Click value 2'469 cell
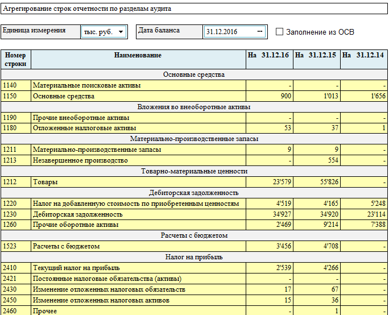Image resolution: width=389 pixels, height=315 pixels. point(269,225)
